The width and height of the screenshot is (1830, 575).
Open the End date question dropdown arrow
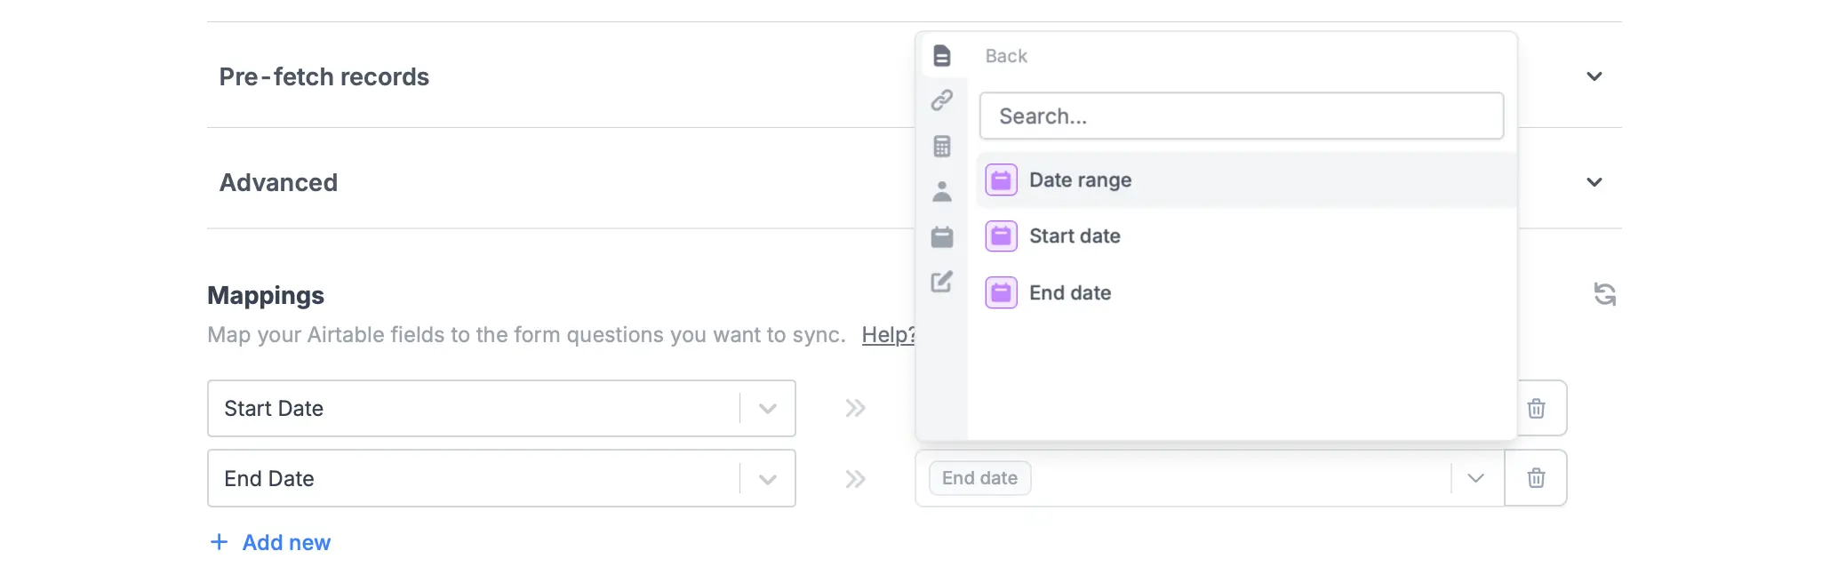pos(1476,478)
